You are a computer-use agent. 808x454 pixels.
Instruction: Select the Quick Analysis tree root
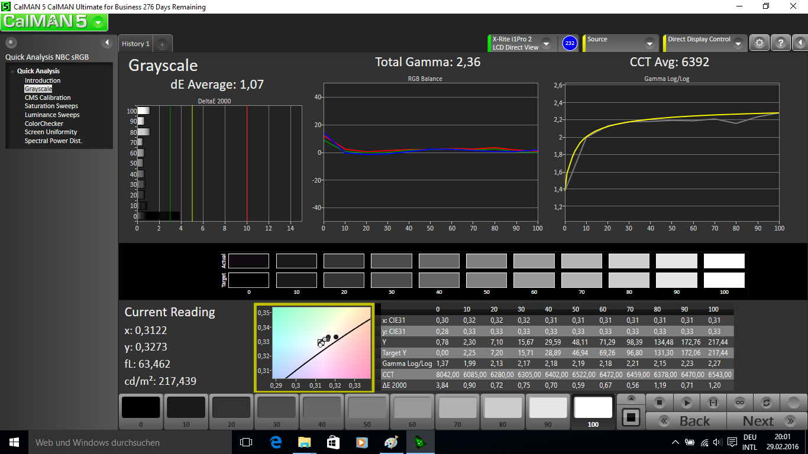(38, 71)
